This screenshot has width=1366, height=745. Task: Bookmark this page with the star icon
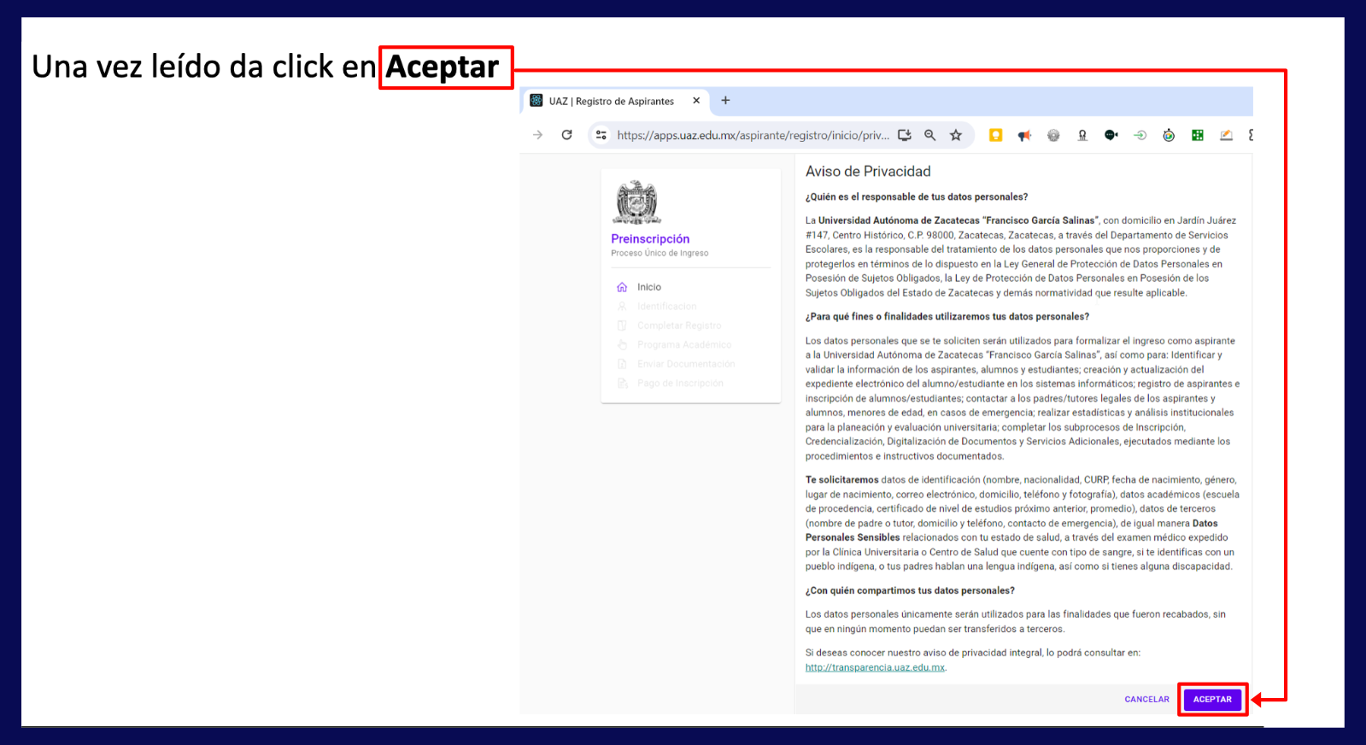[956, 135]
